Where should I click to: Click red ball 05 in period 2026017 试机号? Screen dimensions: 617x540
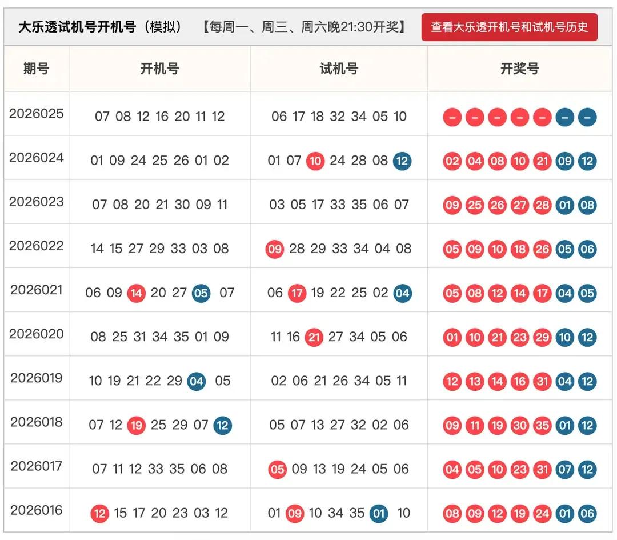(x=277, y=469)
